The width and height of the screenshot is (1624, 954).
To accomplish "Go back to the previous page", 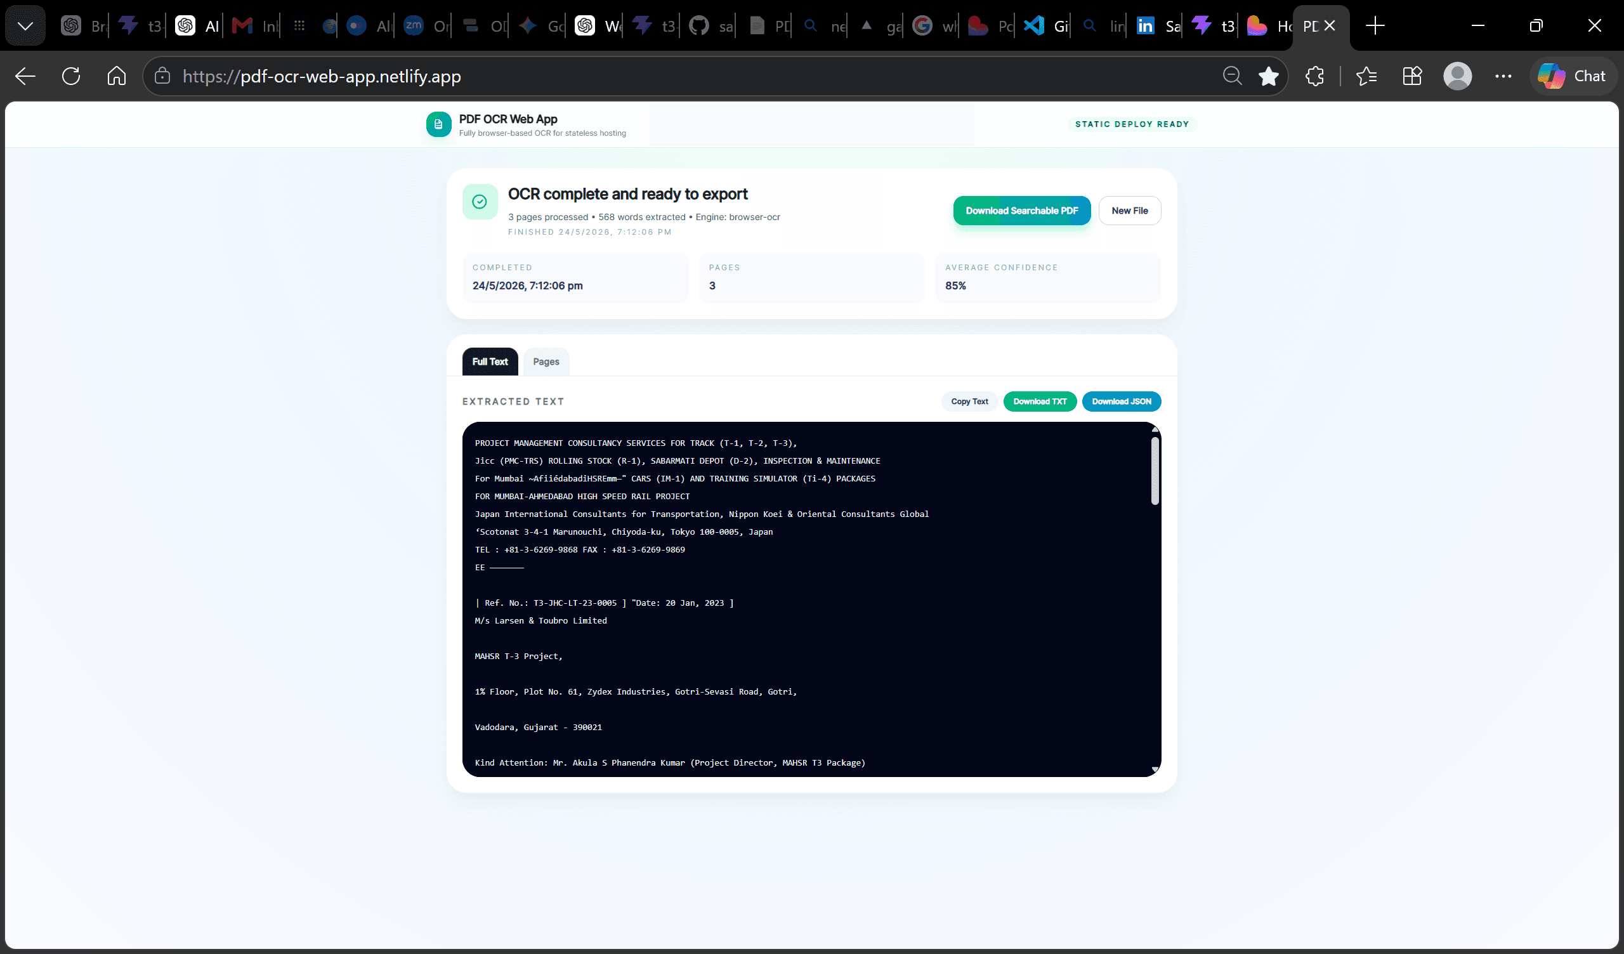I will [x=25, y=76].
